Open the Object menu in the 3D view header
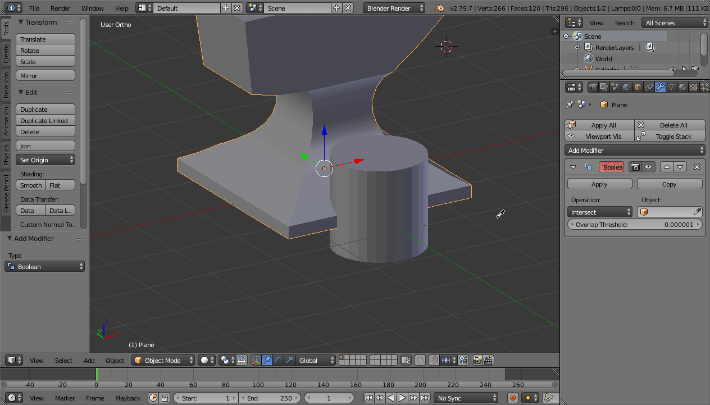 (115, 360)
